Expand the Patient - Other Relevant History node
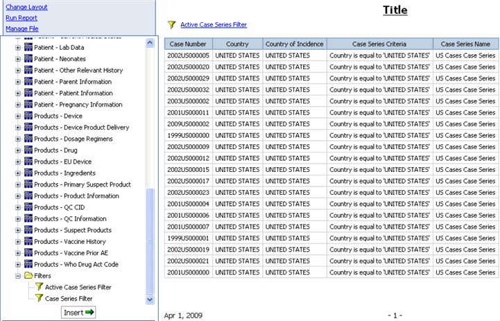This screenshot has height=321, width=500. pos(18,71)
